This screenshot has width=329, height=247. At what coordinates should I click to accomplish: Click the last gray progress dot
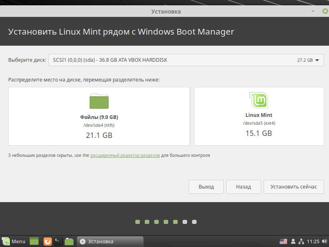pos(194,222)
